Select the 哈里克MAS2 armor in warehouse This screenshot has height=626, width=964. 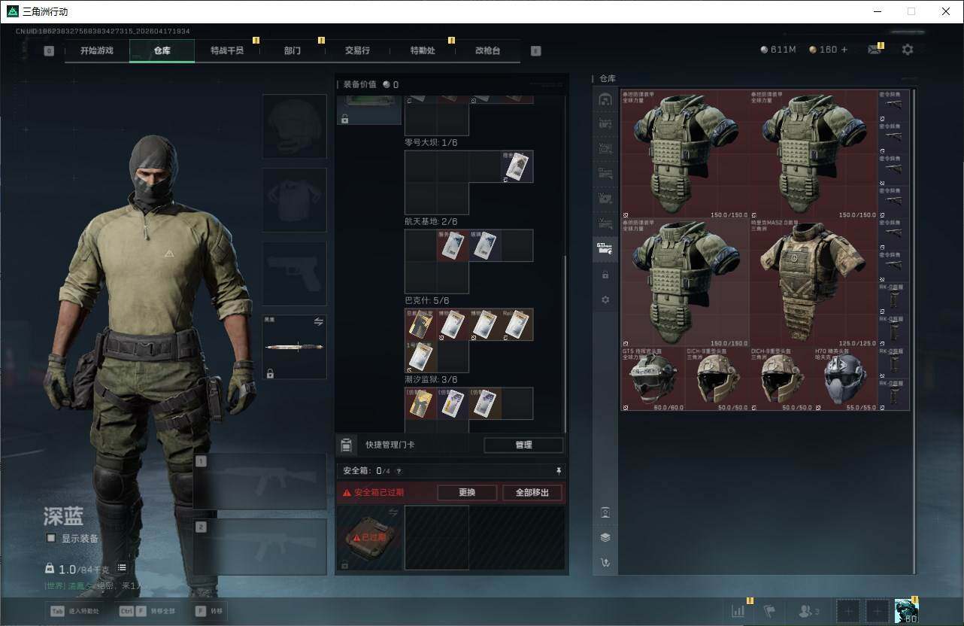814,283
